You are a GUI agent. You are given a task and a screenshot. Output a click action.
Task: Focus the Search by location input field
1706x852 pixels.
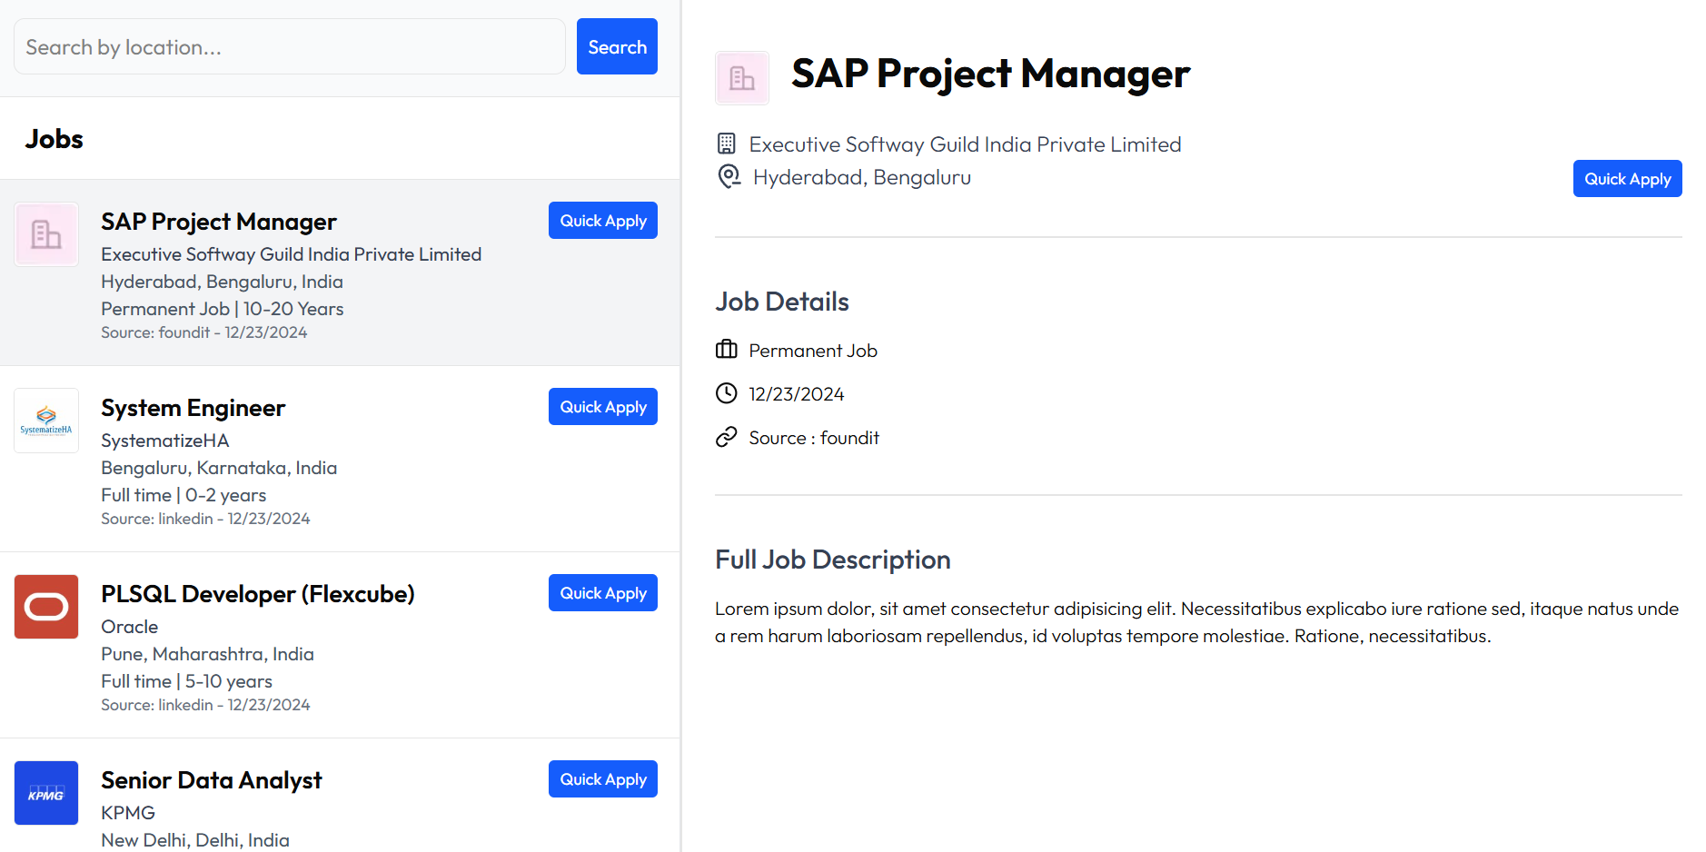coord(290,46)
